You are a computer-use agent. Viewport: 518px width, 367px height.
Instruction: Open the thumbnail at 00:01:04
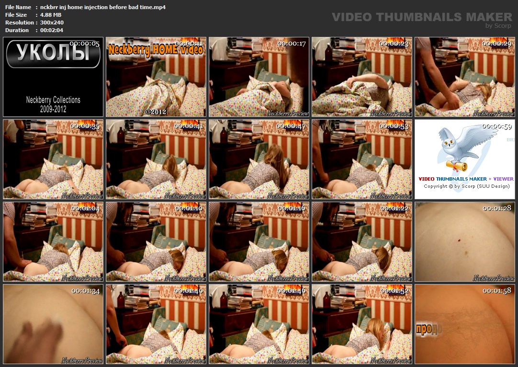53,241
